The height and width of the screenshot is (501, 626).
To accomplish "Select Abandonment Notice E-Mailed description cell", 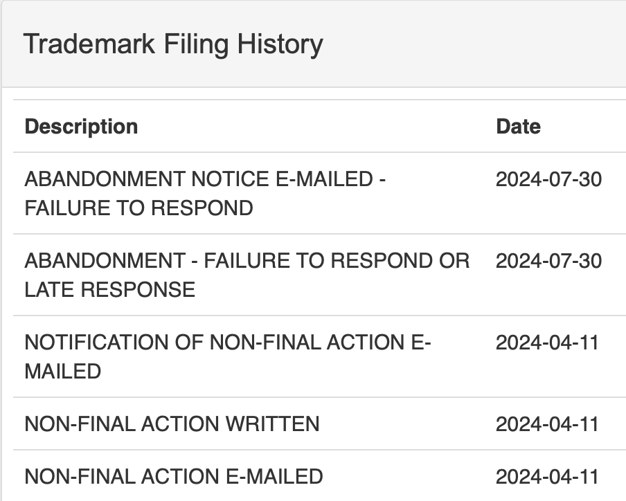I will point(204,193).
